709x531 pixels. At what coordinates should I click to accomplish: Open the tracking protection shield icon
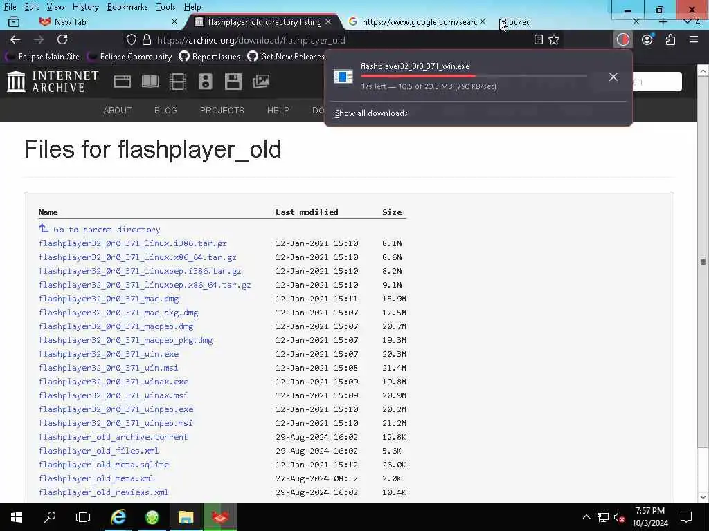point(131,39)
